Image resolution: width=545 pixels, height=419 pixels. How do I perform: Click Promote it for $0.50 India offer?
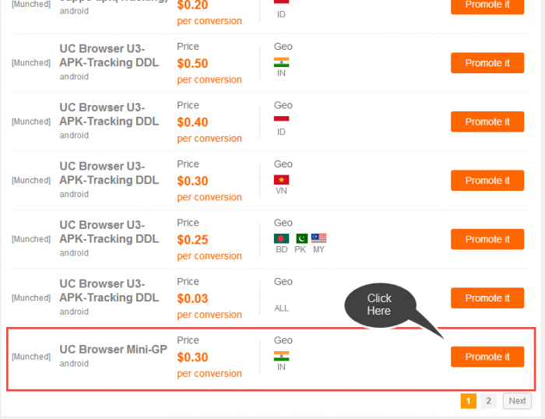point(487,63)
